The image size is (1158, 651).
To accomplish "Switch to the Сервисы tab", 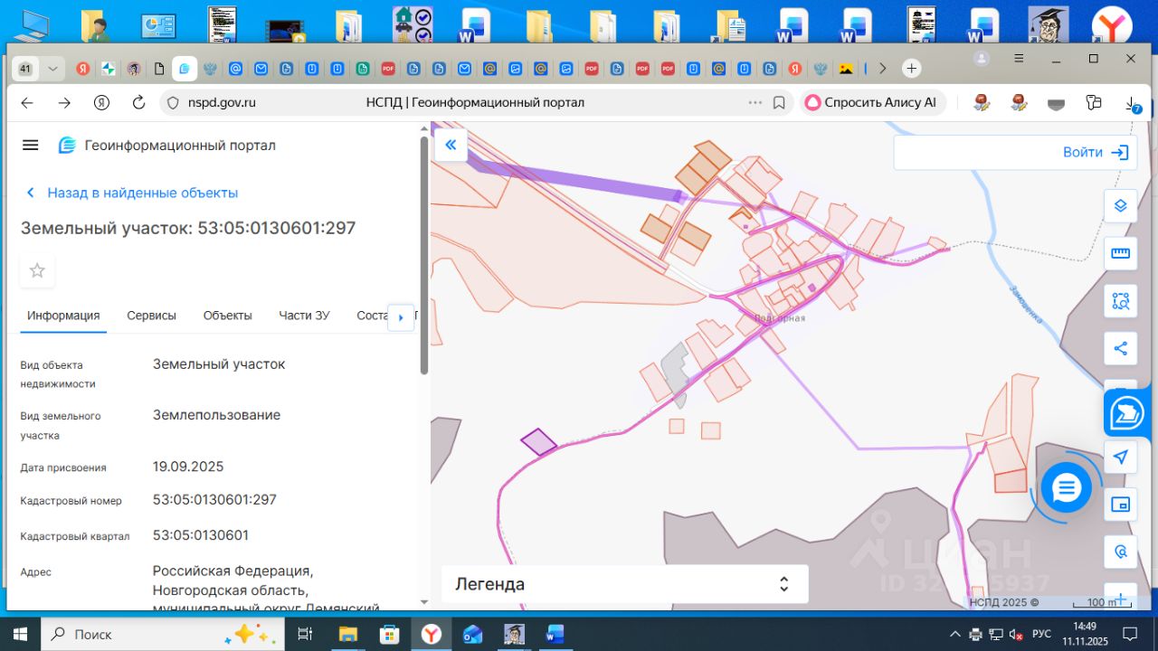I will 151,316.
